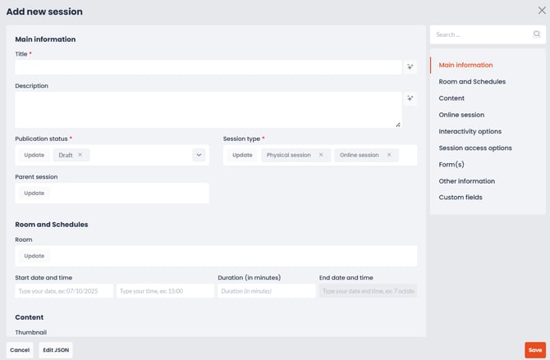The image size is (550, 360).
Task: Click the Duration in minutes field
Action: point(266,291)
